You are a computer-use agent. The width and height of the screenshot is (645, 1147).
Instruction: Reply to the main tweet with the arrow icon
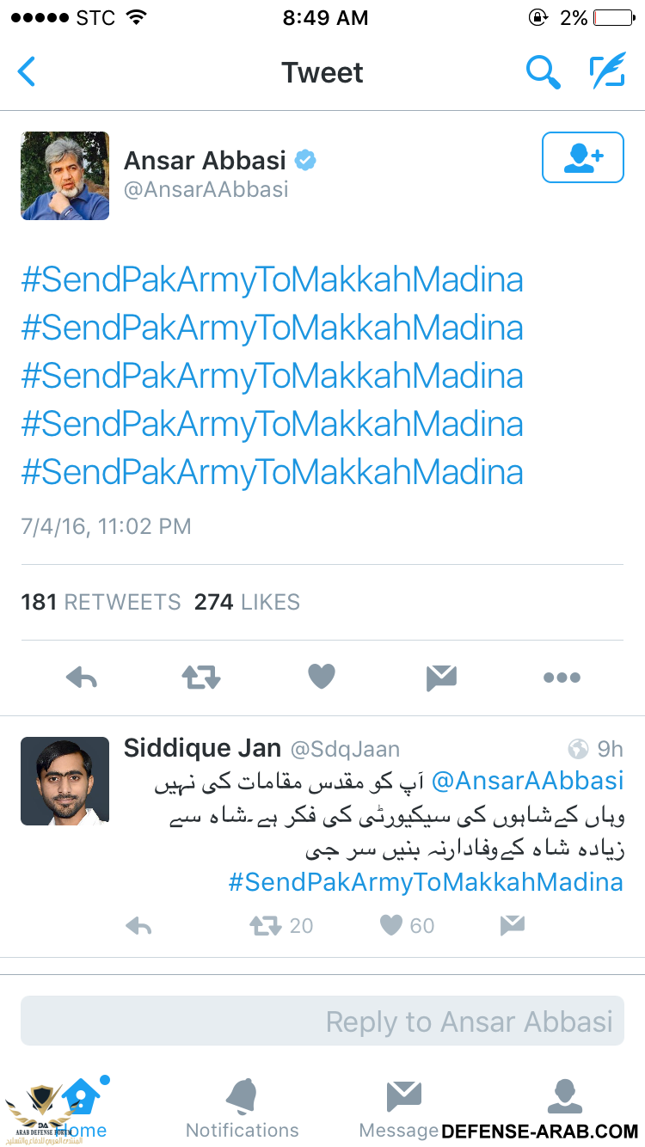click(x=82, y=678)
